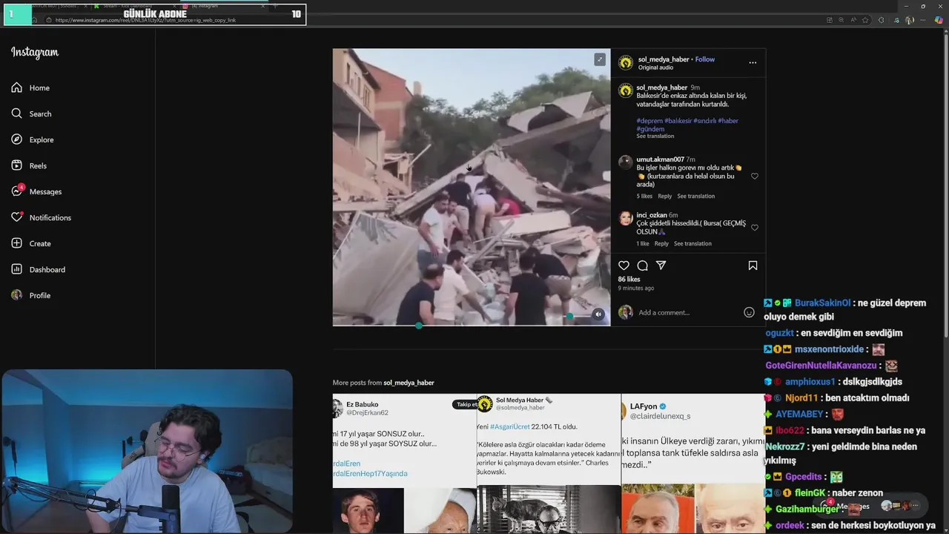Click inci_ozkan's avatar picture
Viewport: 949px width, 534px height.
[x=626, y=219]
